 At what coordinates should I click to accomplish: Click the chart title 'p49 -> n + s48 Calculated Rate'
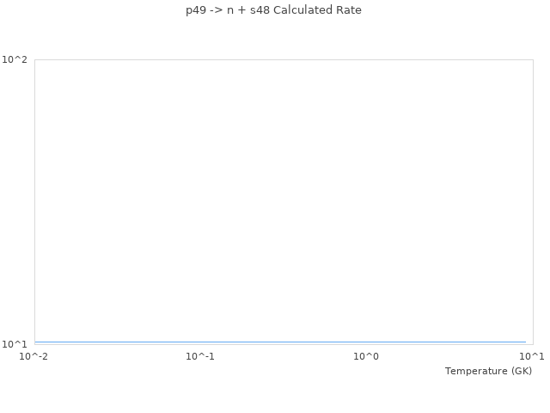(x=273, y=10)
